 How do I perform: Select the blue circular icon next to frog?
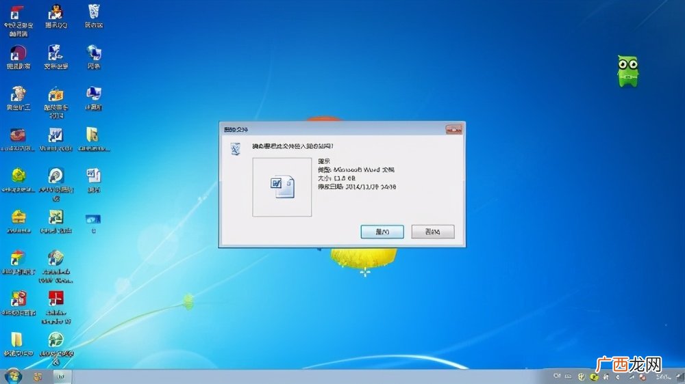click(x=56, y=184)
